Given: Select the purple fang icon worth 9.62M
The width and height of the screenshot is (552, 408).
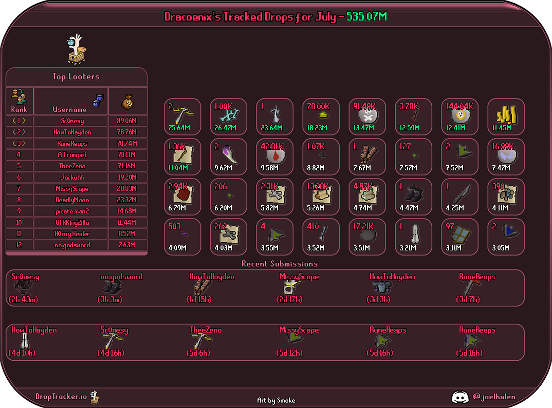Looking at the screenshot, I should tap(229, 154).
